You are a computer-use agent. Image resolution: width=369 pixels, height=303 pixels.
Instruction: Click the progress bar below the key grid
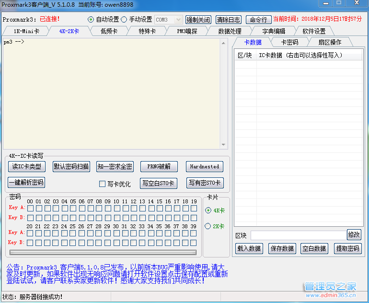pyautogui.click(x=103, y=252)
